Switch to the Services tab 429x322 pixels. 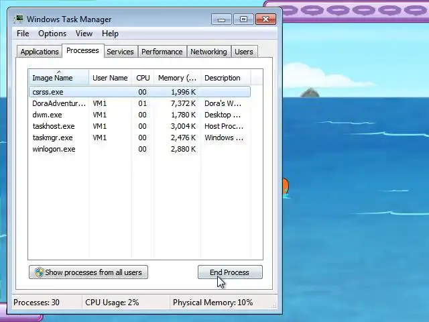click(120, 52)
